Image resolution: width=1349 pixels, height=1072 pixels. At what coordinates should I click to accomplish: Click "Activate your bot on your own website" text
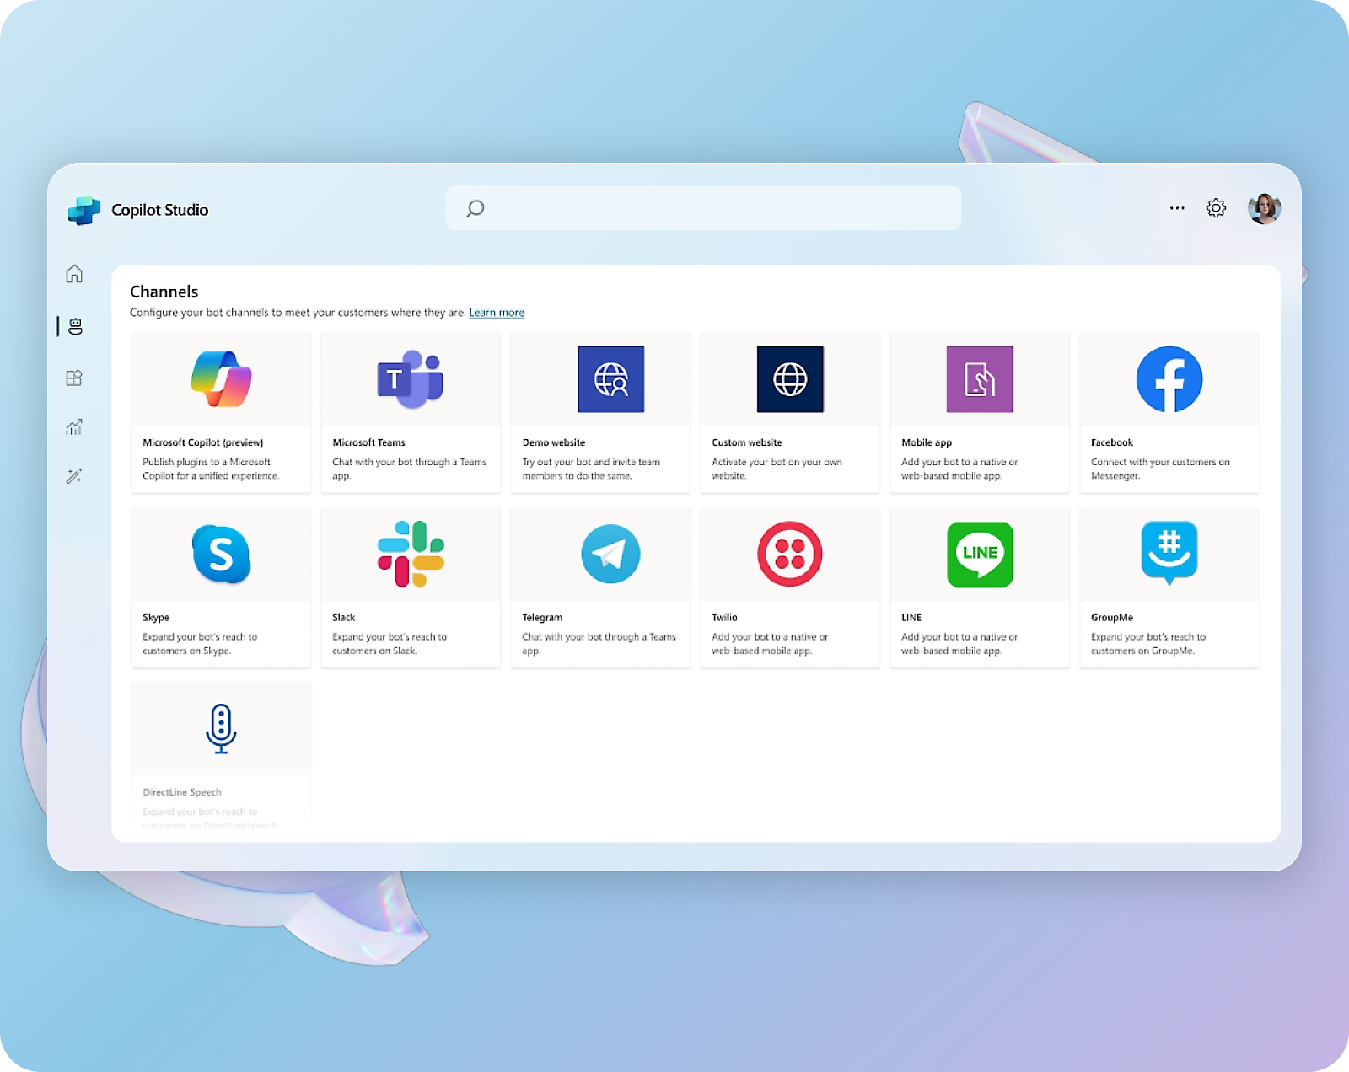coord(777,469)
